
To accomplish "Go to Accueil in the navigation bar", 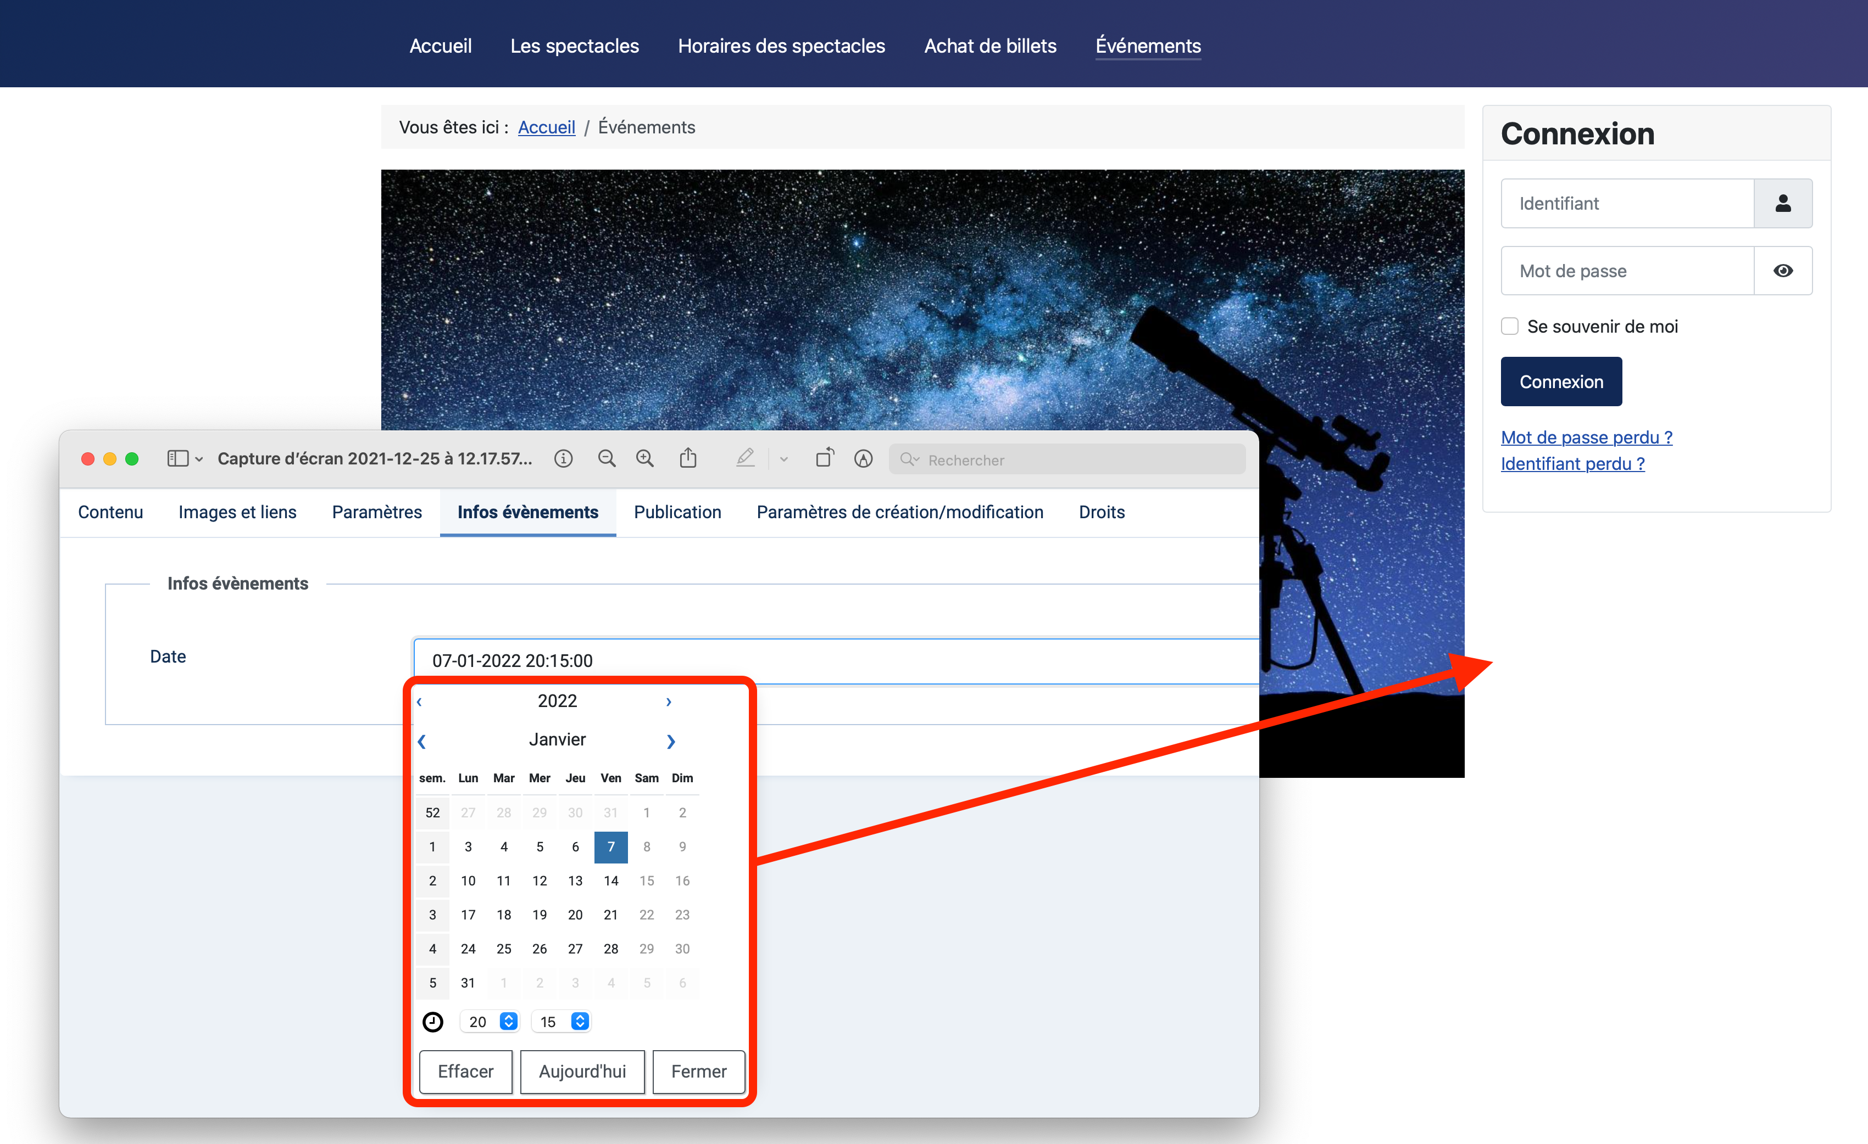I will point(441,46).
